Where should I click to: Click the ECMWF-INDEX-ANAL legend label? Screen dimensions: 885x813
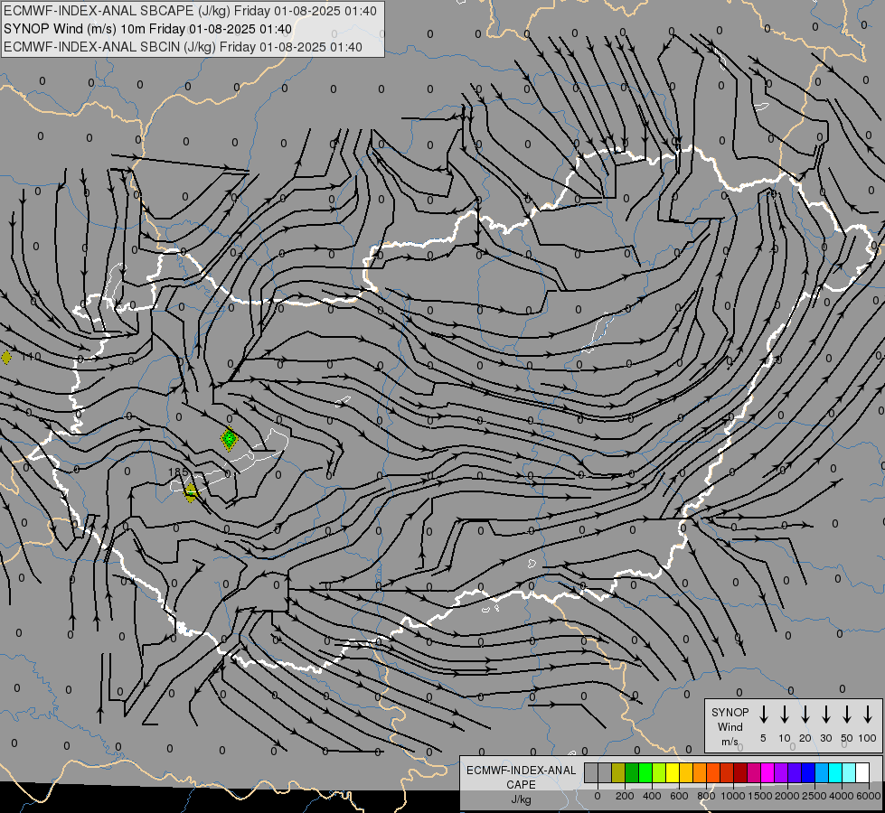pyautogui.click(x=521, y=771)
